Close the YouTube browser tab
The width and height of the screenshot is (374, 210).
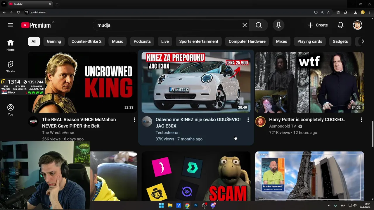click(x=50, y=4)
